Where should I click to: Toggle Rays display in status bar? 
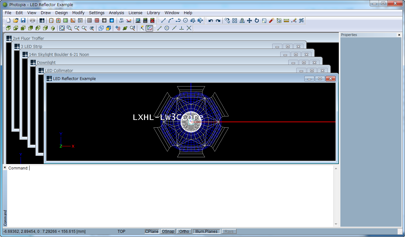(x=229, y=231)
